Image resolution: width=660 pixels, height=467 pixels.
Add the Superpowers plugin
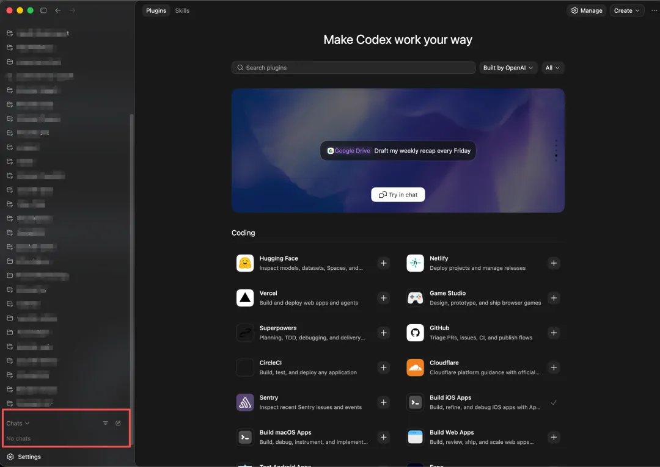tap(383, 333)
